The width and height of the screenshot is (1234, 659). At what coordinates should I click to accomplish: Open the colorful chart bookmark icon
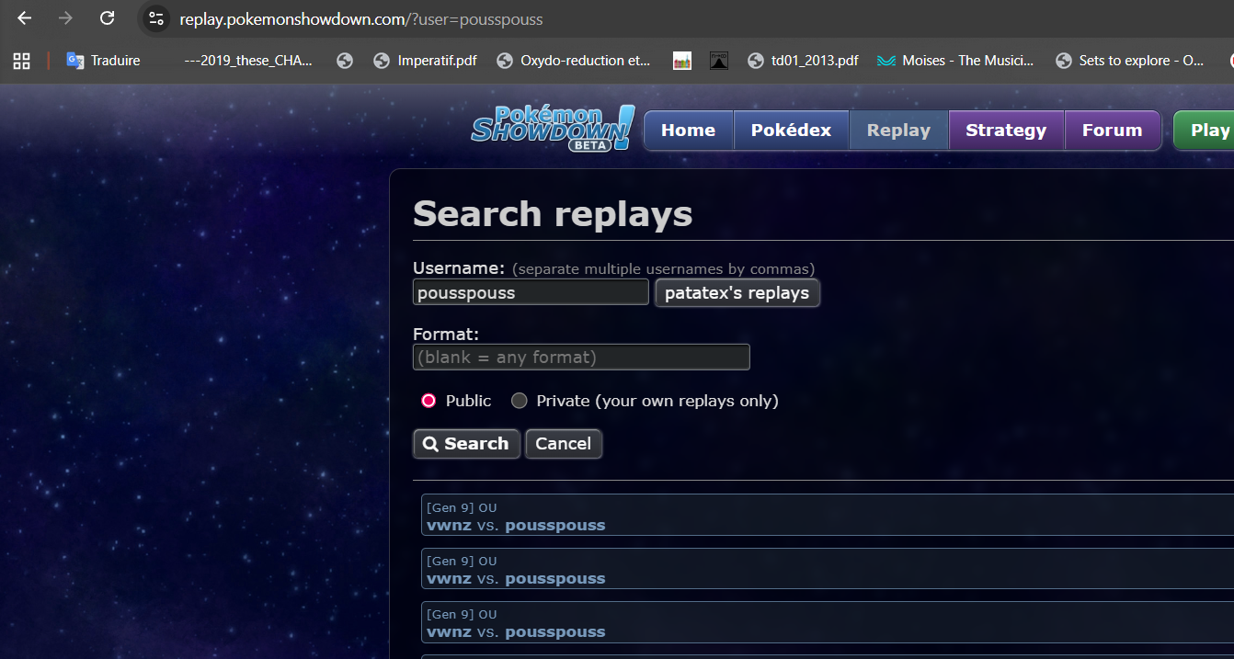(681, 61)
